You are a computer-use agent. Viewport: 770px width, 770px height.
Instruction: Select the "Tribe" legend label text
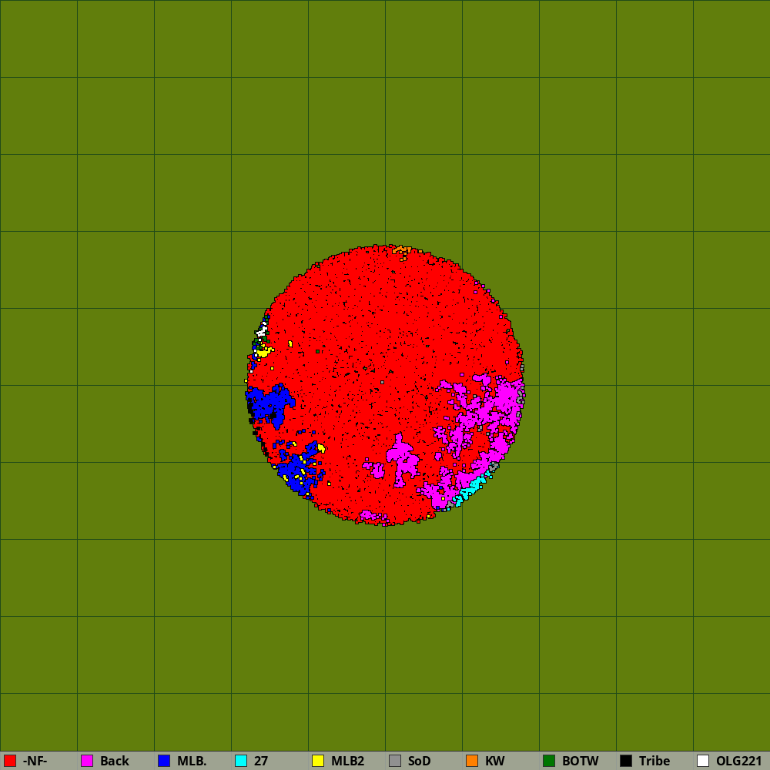click(654, 761)
